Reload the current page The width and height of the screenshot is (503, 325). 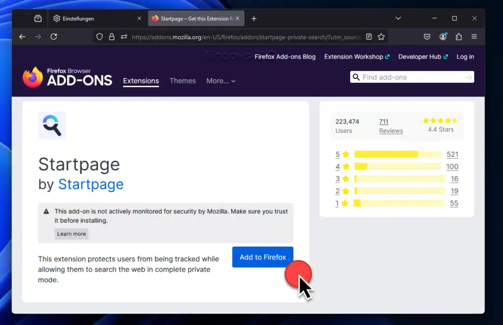point(54,37)
